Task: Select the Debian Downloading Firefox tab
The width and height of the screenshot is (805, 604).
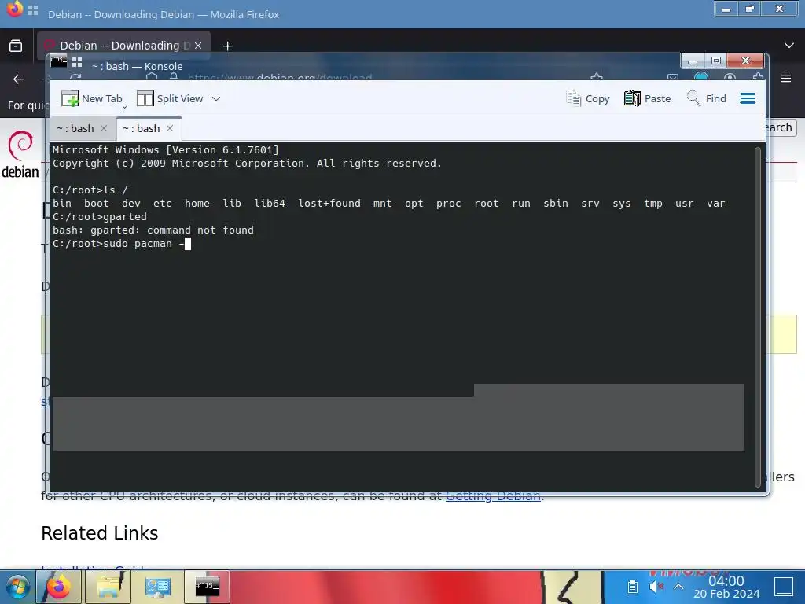Action: pyautogui.click(x=123, y=45)
